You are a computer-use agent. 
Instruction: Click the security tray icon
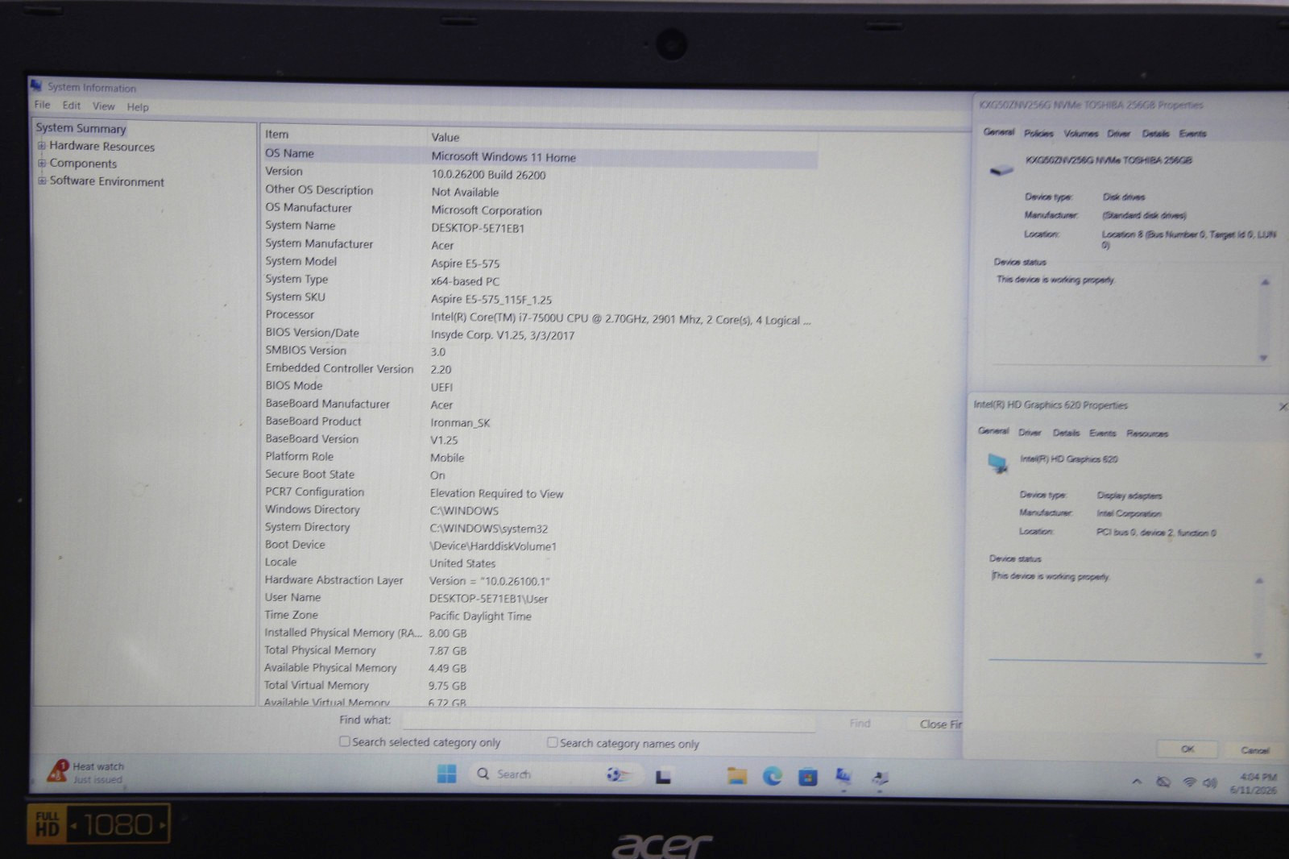pyautogui.click(x=1163, y=782)
